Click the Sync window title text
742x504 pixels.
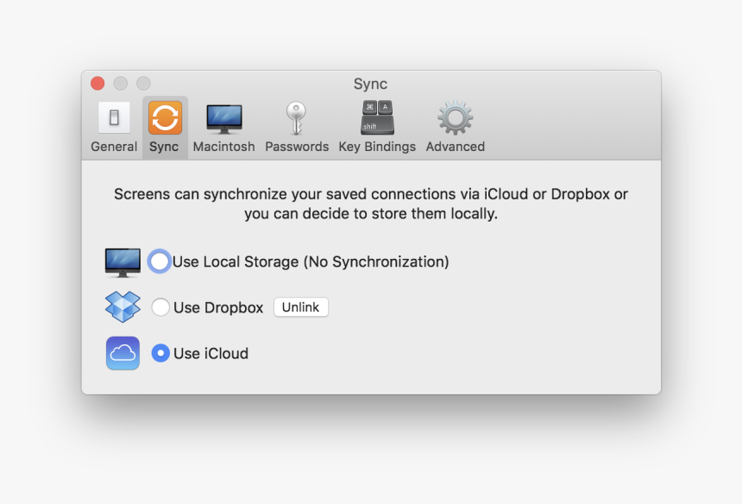370,85
